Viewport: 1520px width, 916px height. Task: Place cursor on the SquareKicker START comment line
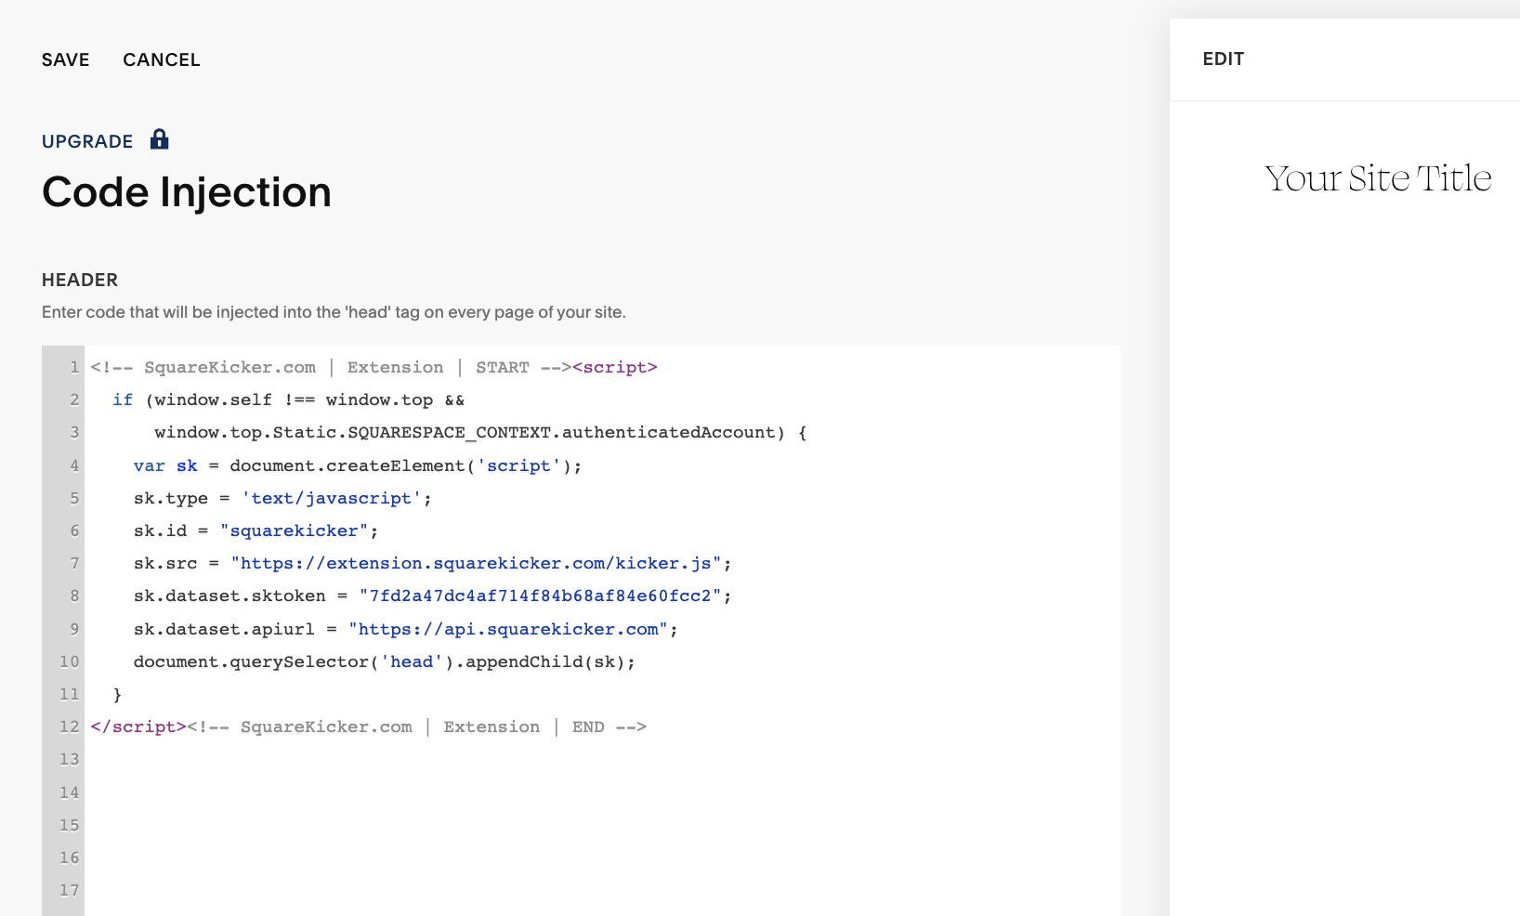(x=331, y=367)
